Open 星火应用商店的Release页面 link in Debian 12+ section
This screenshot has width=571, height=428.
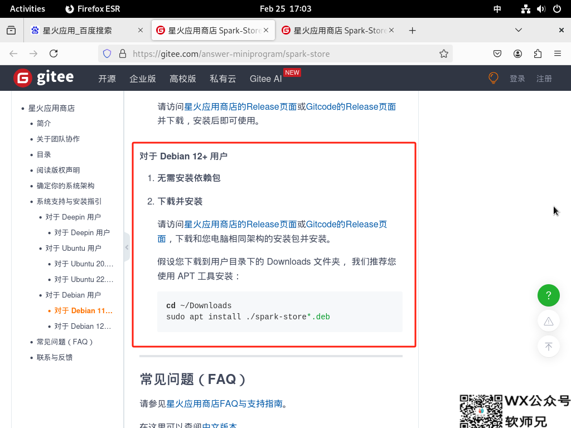240,224
